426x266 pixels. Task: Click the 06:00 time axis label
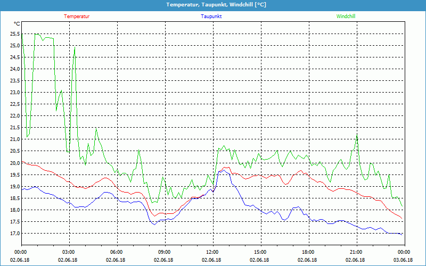(x=117, y=252)
